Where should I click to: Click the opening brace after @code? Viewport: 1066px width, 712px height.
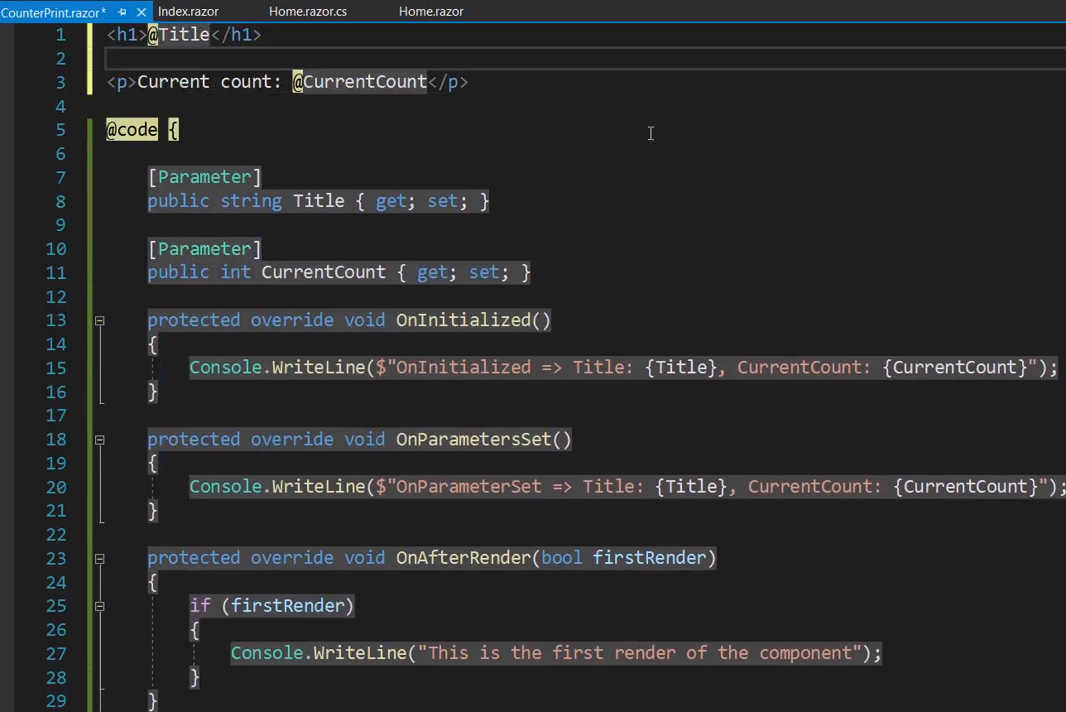(x=173, y=130)
